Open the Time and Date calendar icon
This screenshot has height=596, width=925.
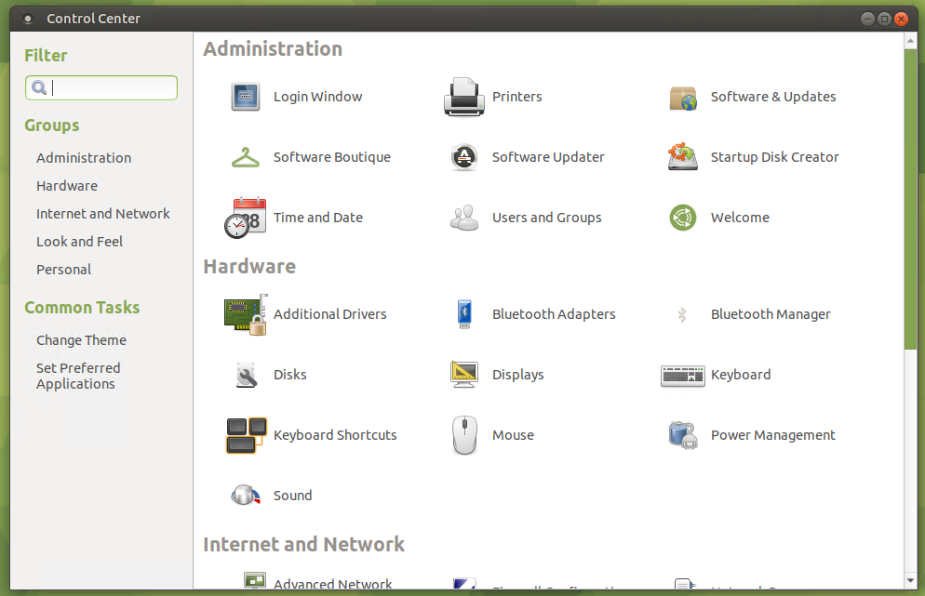click(246, 218)
